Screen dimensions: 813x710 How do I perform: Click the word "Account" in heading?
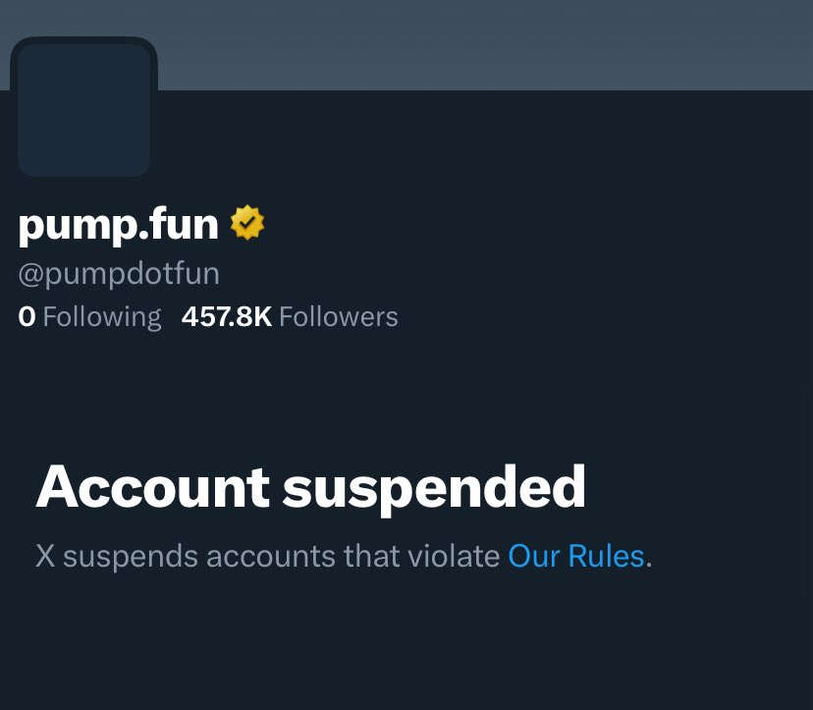coord(152,486)
